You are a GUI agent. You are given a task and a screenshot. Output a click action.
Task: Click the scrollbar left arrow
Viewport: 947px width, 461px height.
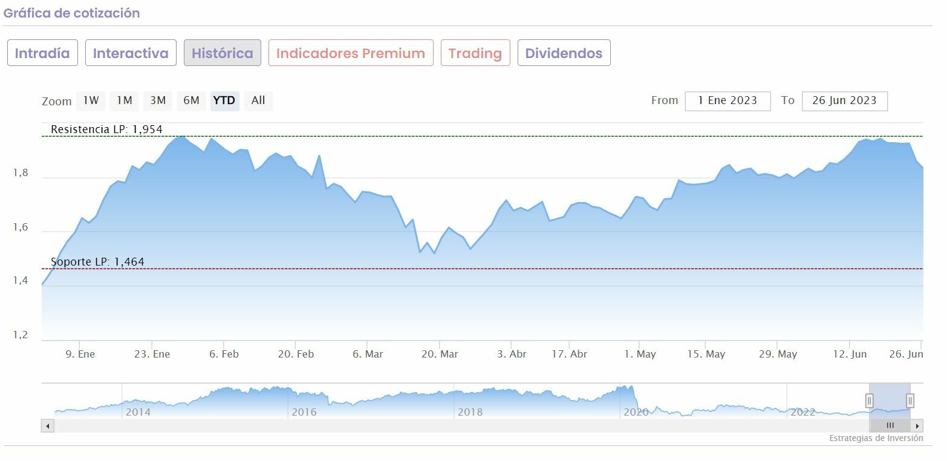pos(48,426)
